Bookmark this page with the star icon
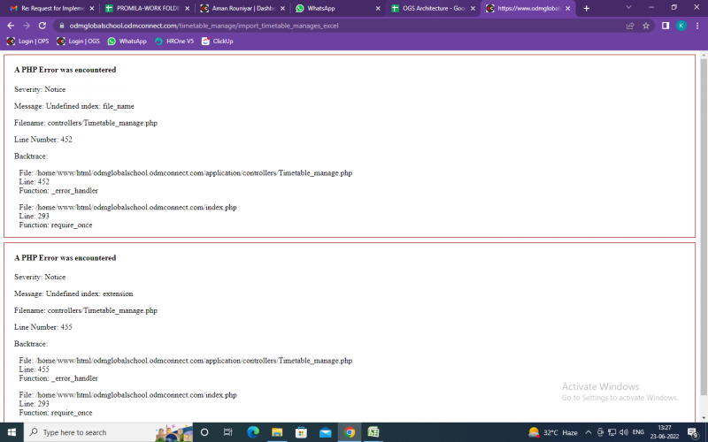The image size is (708, 442). tap(646, 26)
